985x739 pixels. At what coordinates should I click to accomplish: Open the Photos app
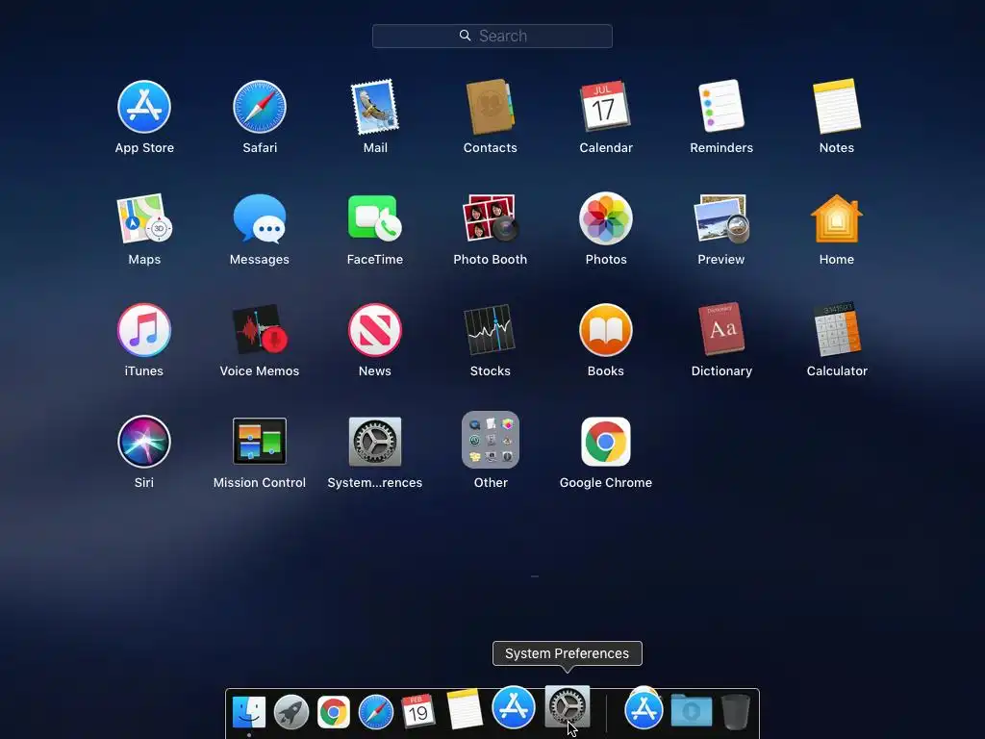pos(606,218)
